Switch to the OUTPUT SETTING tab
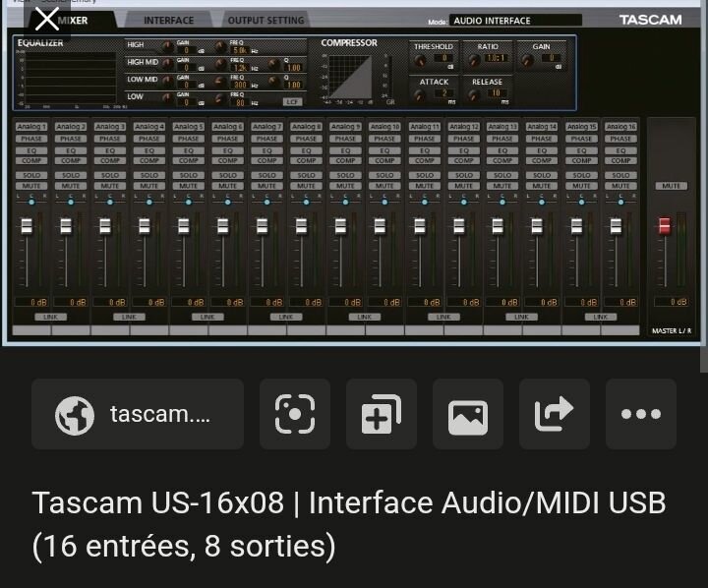Image resolution: width=708 pixels, height=588 pixels. pyautogui.click(x=265, y=21)
